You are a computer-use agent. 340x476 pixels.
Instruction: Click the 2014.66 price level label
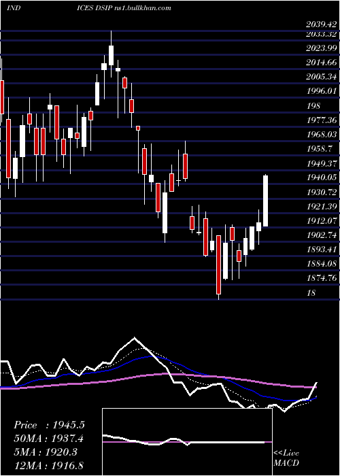point(322,63)
